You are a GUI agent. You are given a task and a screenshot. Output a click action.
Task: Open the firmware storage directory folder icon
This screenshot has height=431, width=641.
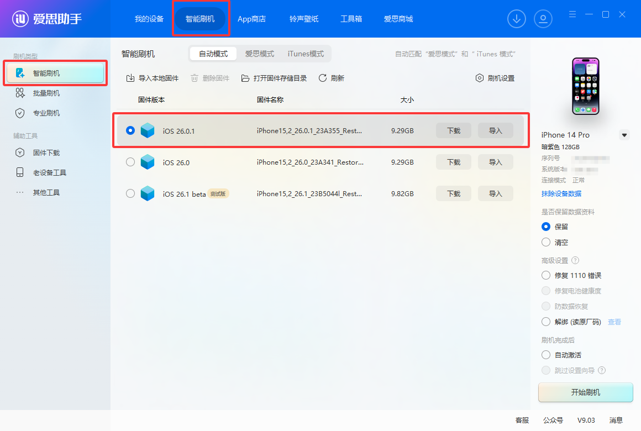click(245, 78)
